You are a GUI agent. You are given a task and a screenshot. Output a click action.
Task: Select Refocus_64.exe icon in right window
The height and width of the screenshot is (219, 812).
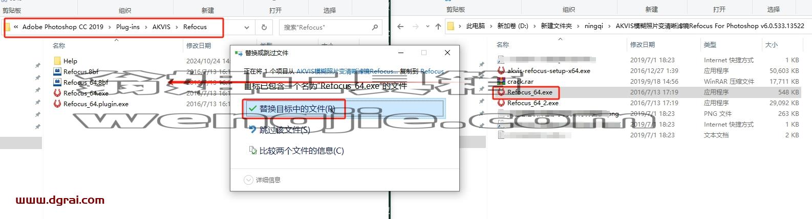click(x=501, y=92)
